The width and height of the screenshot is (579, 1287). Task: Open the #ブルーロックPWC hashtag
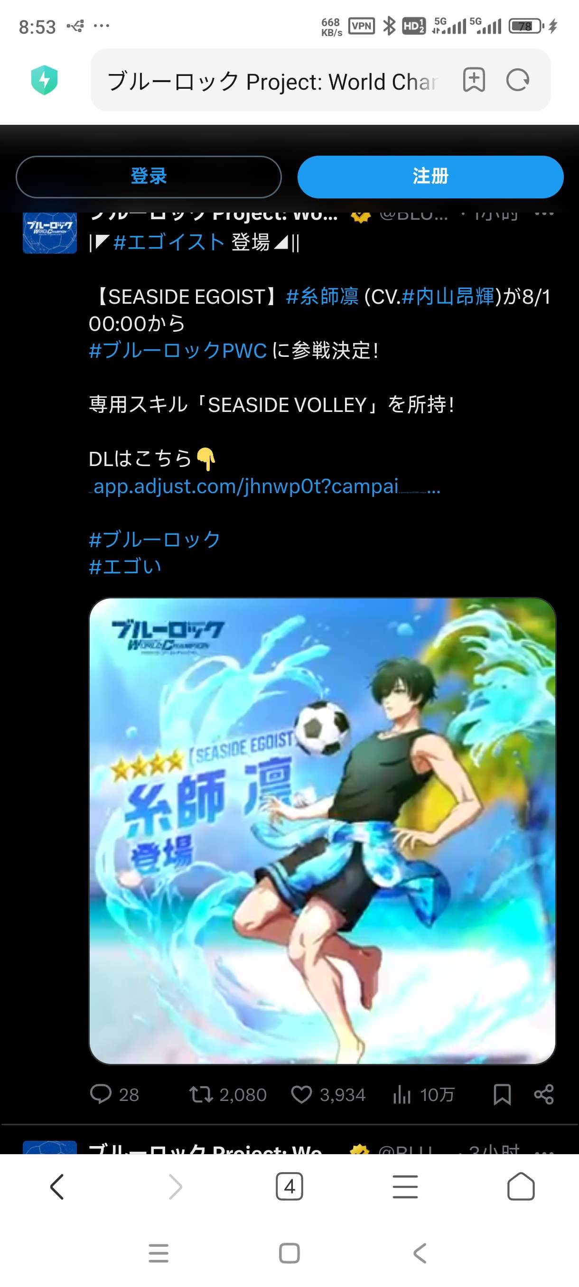pos(178,350)
